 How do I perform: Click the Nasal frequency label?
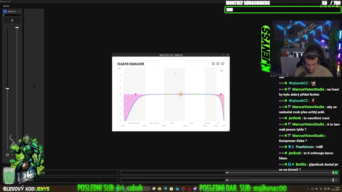[x=191, y=123]
